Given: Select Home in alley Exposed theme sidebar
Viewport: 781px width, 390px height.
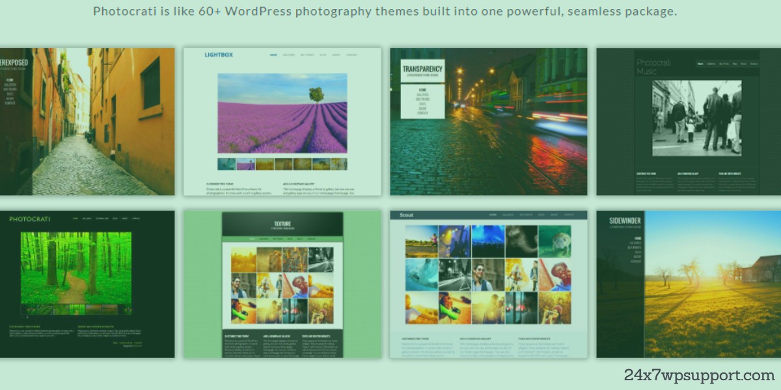Looking at the screenshot, I should (10, 80).
